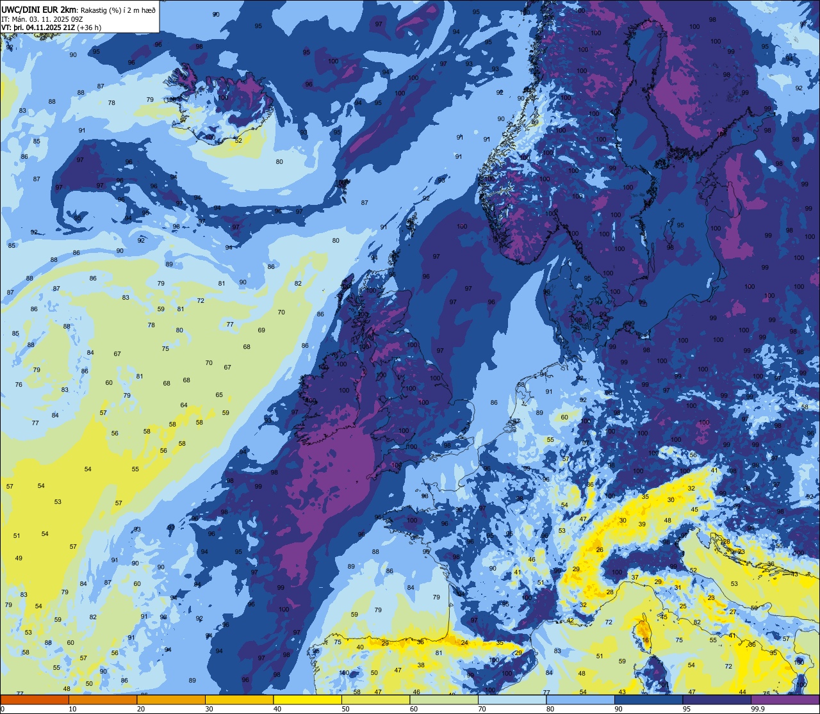
Task: Select the legend swatch between 30 and 40
Action: point(239,699)
